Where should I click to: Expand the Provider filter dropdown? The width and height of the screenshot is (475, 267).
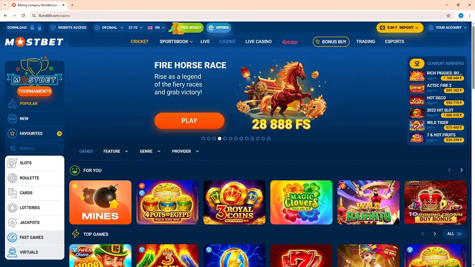point(185,151)
